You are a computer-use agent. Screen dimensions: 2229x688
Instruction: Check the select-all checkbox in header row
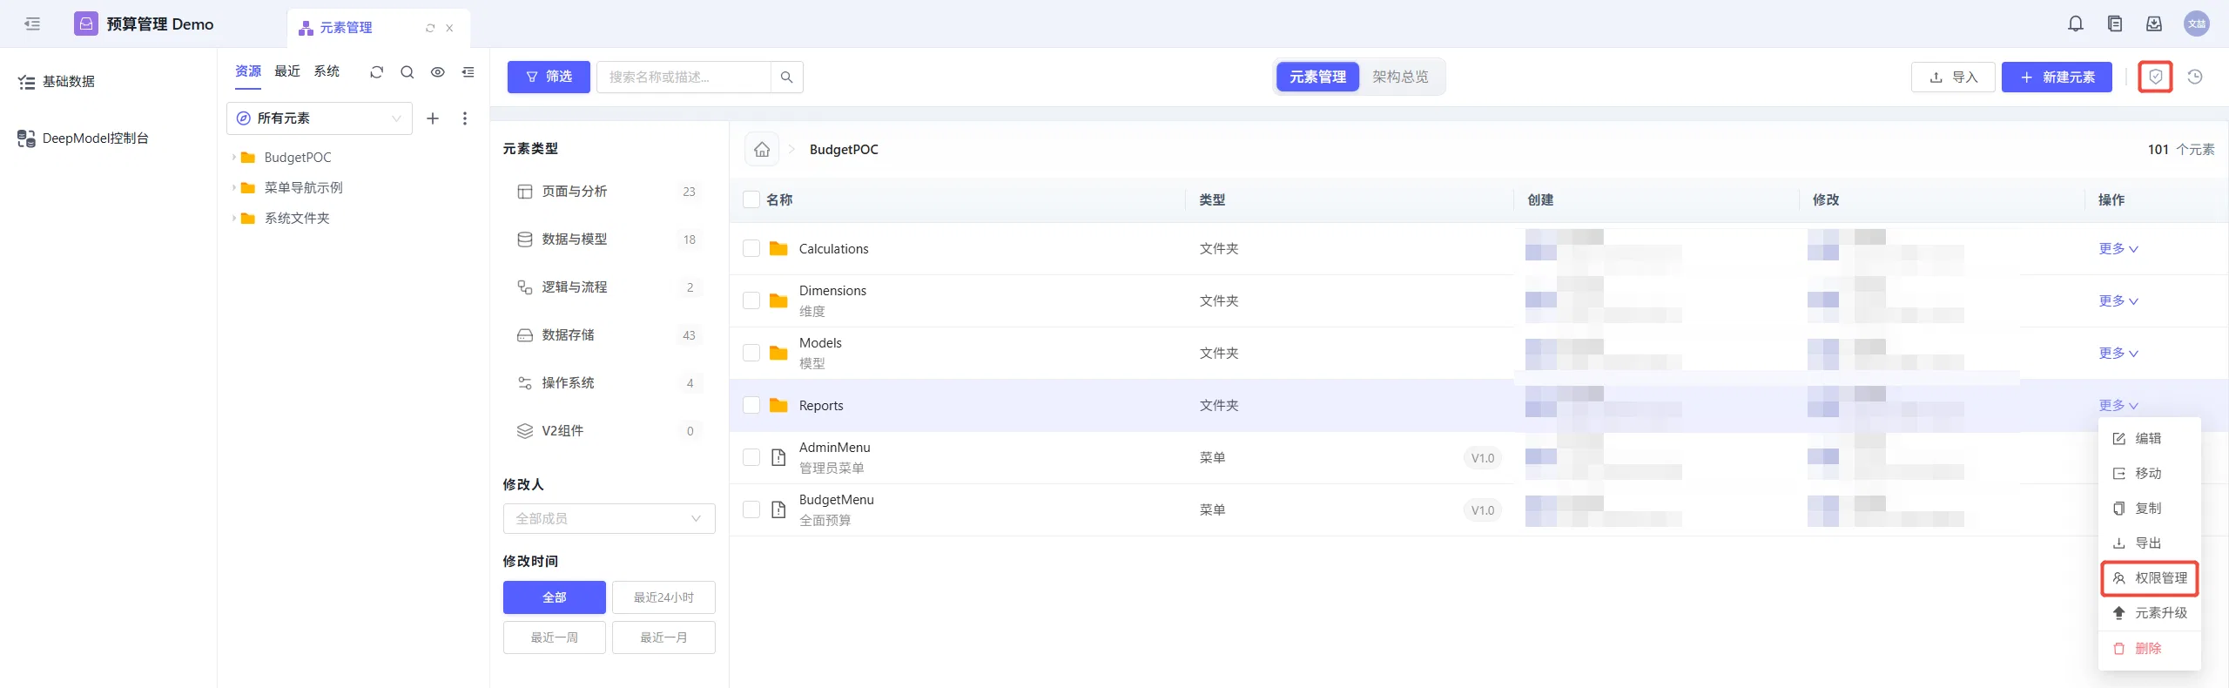[x=751, y=199]
